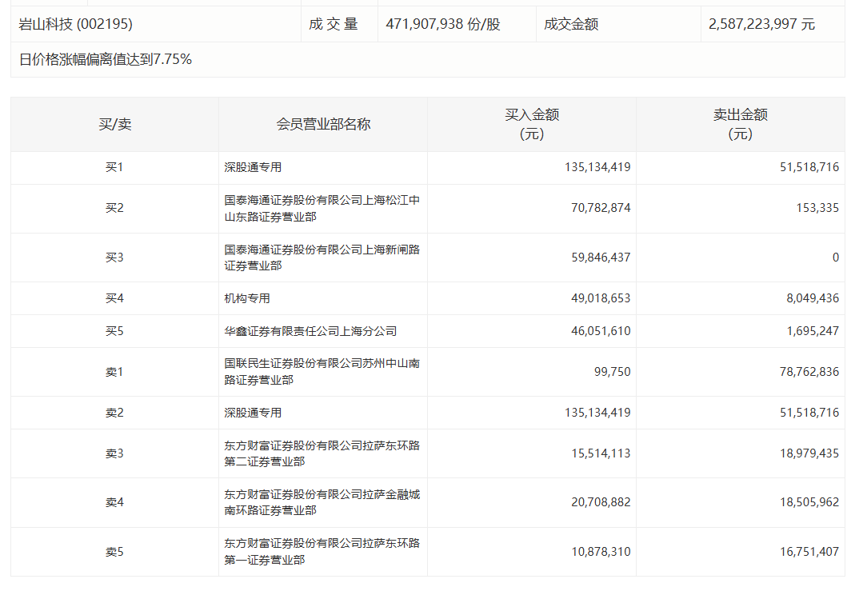The image size is (855, 595).
Task: Click 东方财富证券拉萨东环路第二证券营业部 name
Action: coord(322,453)
